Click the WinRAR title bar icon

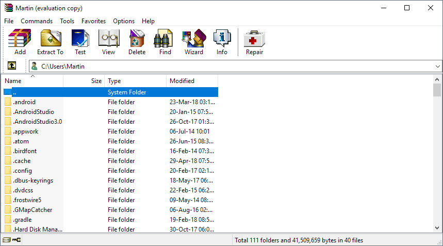(9, 8)
